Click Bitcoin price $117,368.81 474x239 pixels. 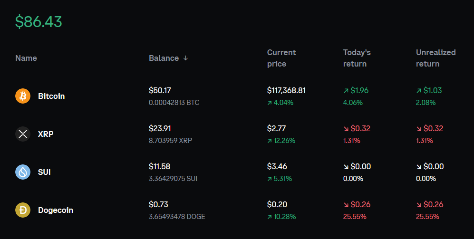coord(286,90)
